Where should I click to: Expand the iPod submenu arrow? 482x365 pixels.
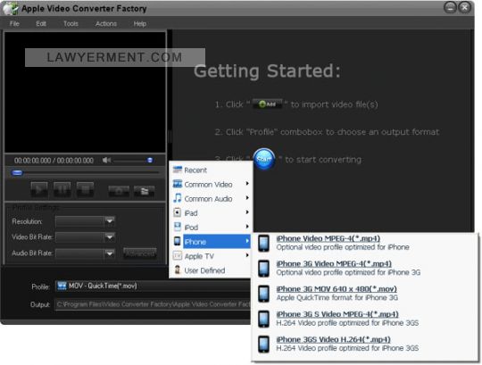(247, 227)
